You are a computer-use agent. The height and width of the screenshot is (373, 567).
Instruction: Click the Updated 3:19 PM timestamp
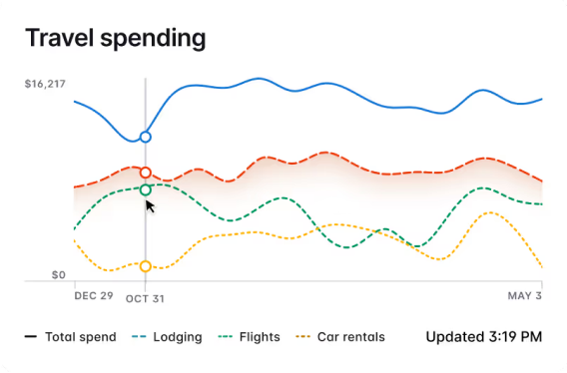click(484, 337)
